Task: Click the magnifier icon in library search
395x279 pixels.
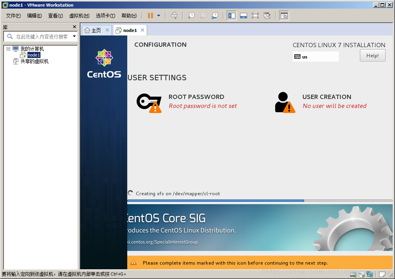Action: click(10, 37)
